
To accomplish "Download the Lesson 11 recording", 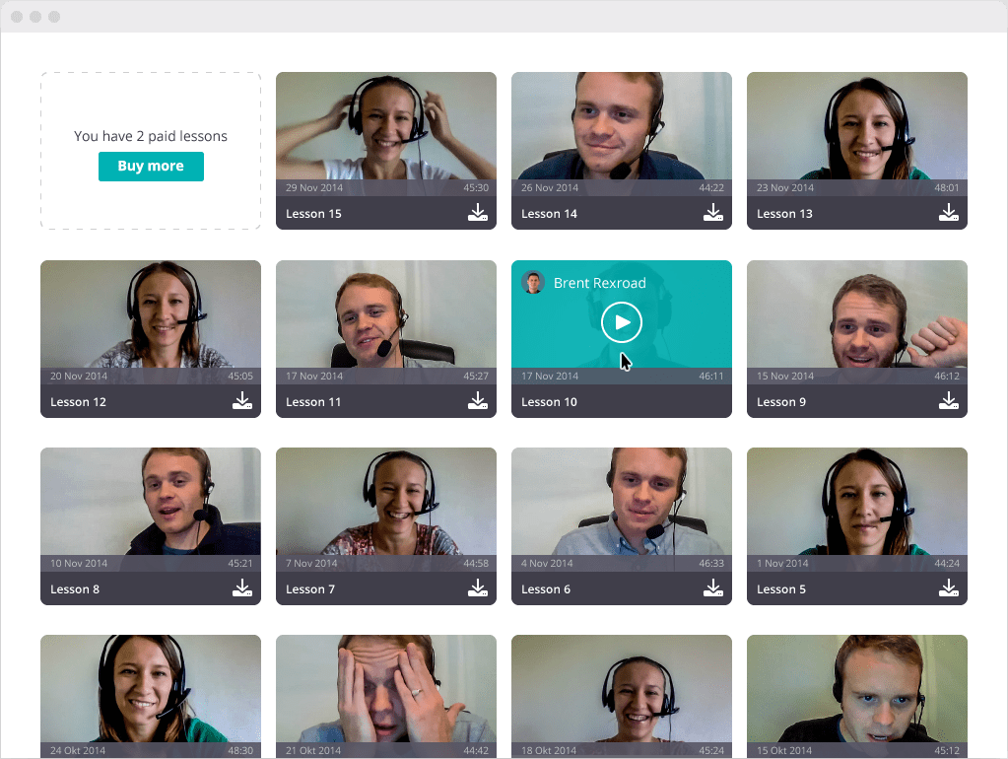I will point(478,401).
